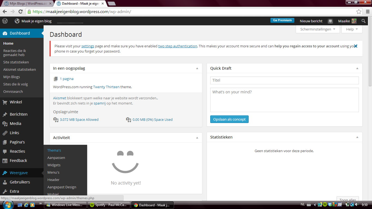Expand the Scherminstellingen dropdown
This screenshot has width=372, height=209.
(x=318, y=29)
